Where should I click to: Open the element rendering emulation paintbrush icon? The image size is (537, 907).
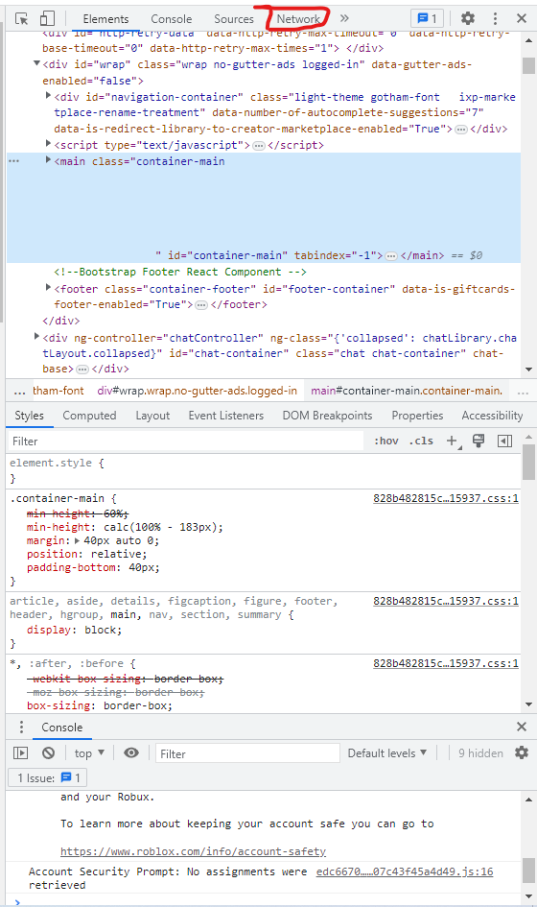479,442
